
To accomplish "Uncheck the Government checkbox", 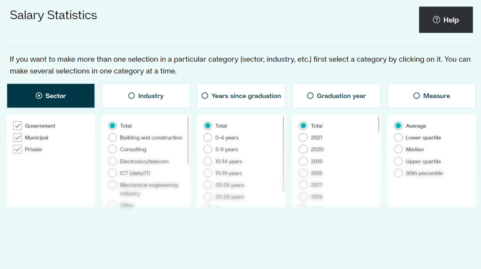I will tap(18, 126).
